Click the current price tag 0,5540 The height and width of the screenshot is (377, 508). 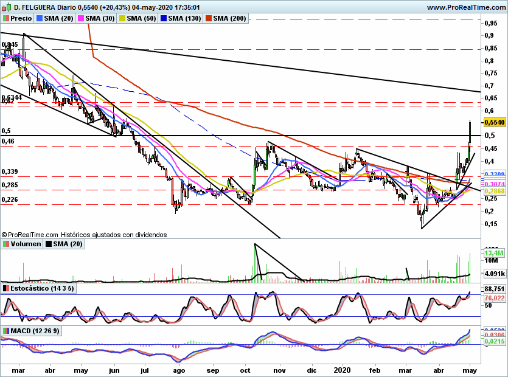(x=493, y=122)
